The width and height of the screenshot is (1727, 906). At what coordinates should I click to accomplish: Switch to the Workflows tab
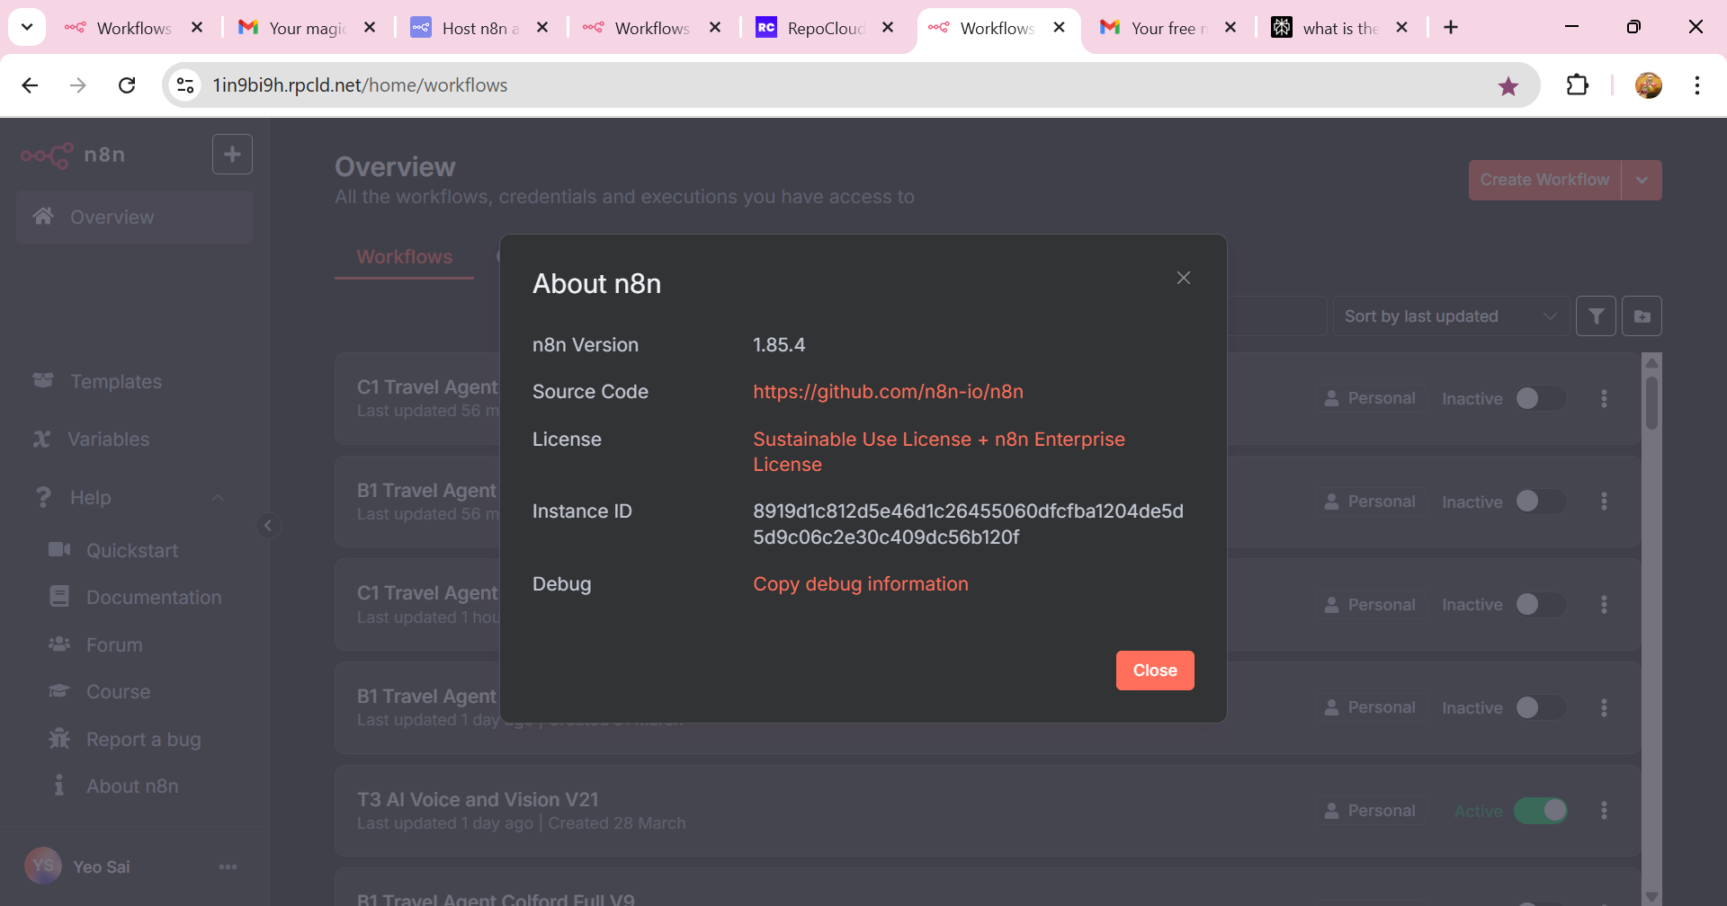click(x=405, y=257)
